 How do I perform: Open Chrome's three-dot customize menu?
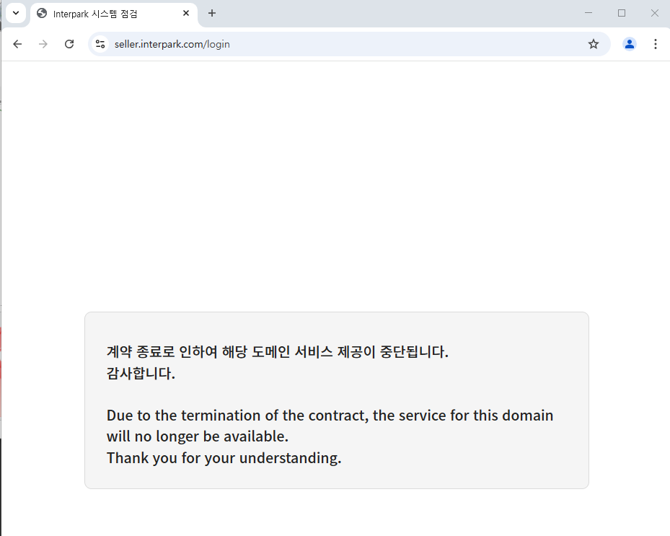point(656,44)
